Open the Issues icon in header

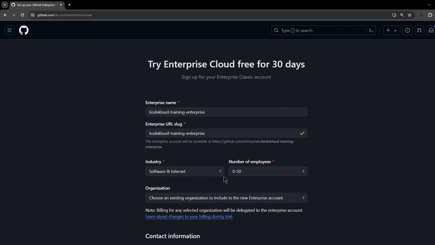pyautogui.click(x=407, y=30)
